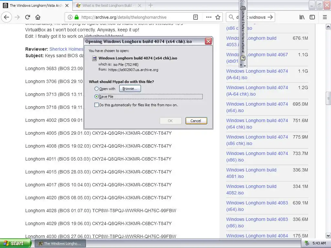Select the 'Open with' radio option
Screen dimensions: 331x248
pos(96,89)
